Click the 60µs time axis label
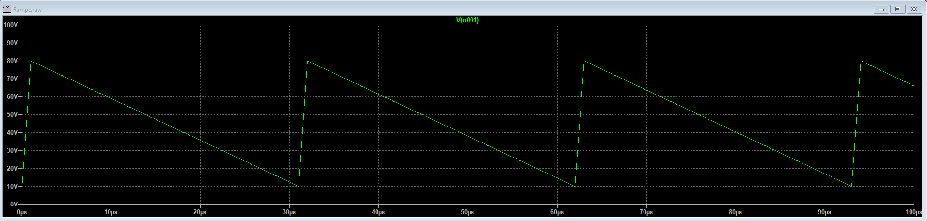 [557, 212]
